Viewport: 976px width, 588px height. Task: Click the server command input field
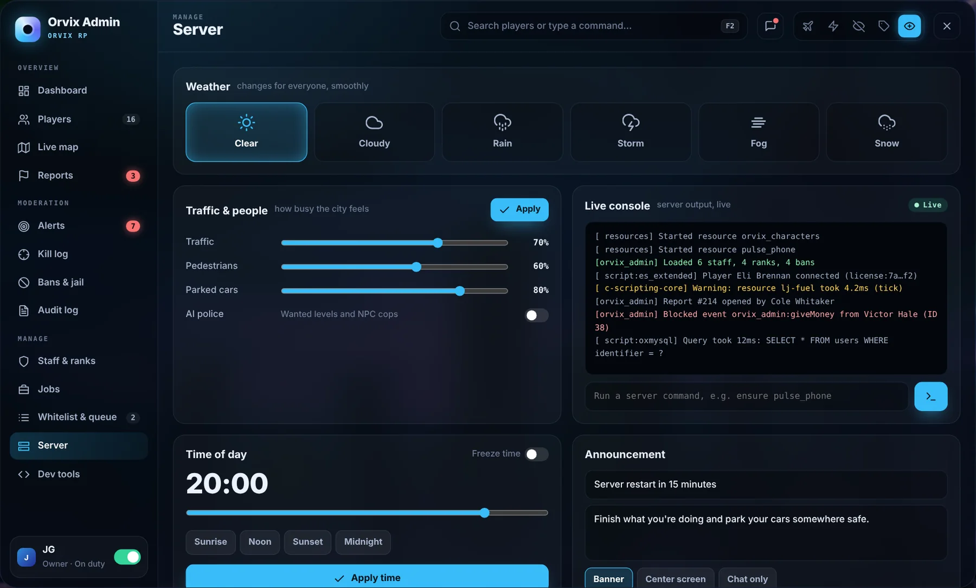[746, 396]
